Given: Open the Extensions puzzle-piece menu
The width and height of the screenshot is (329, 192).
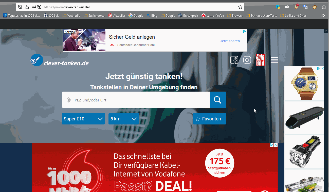Looking at the screenshot, I should 324,7.
